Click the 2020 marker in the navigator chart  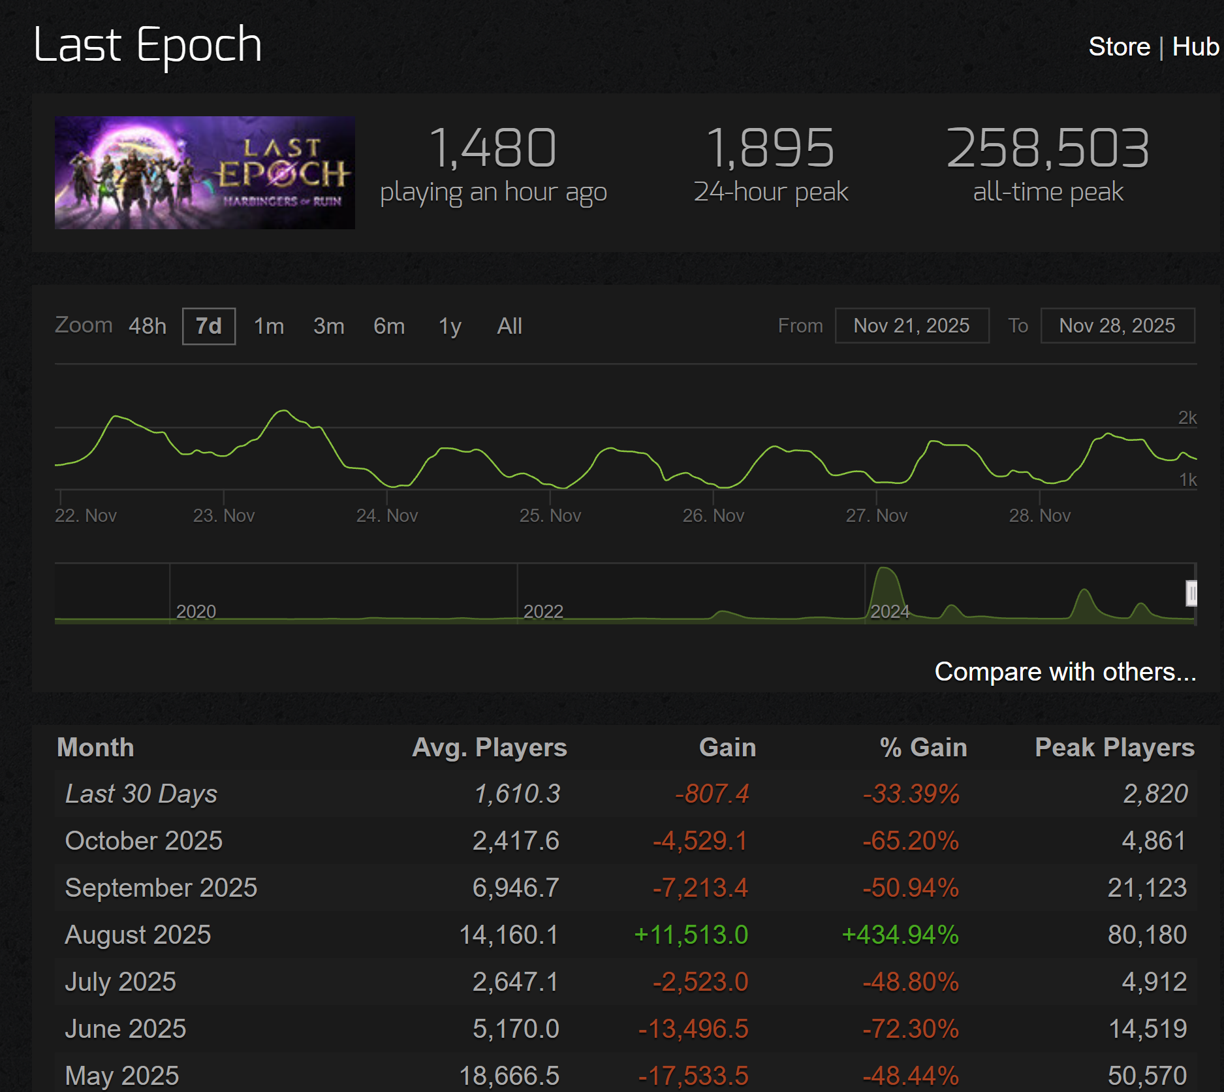(x=196, y=611)
